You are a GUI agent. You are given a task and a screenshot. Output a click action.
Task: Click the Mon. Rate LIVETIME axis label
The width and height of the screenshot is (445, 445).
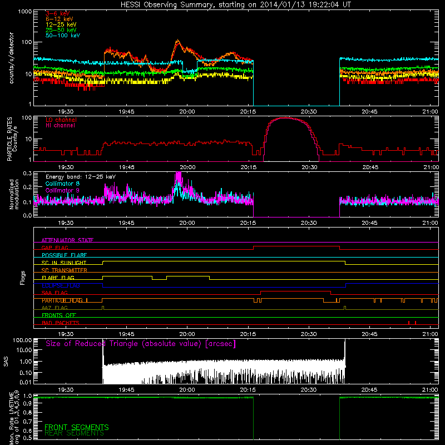click(x=14, y=418)
